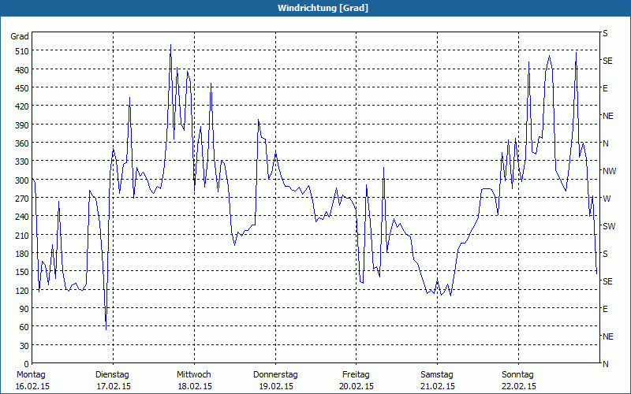Click the 150 axis value
Image resolution: width=631 pixels, height=394 pixels.
pos(22,272)
